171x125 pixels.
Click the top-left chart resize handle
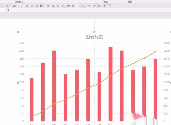tap(18, 32)
